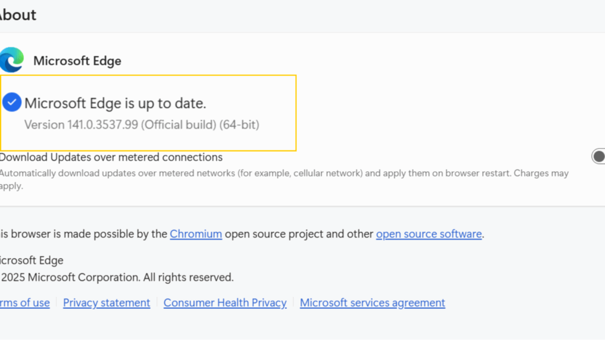Select the Edge swirl logo beside the product name
The image size is (605, 340).
(11, 60)
